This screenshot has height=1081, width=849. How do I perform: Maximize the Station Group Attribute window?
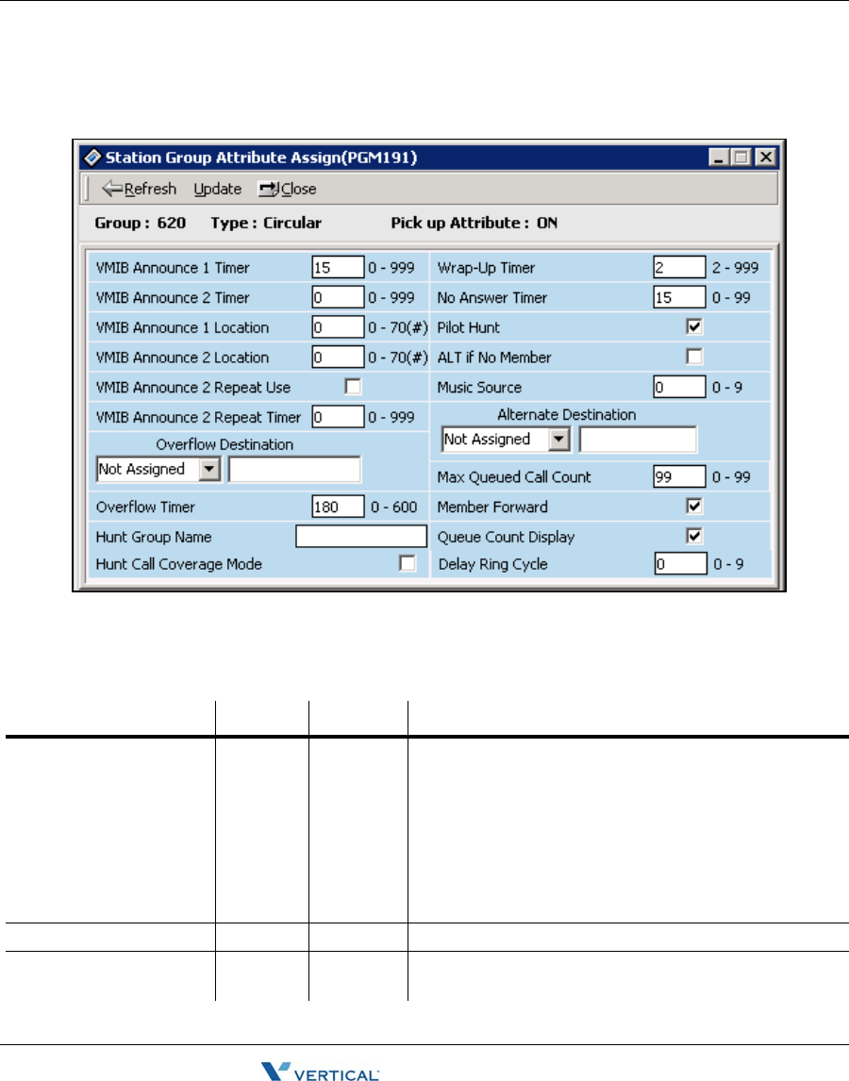coord(741,158)
